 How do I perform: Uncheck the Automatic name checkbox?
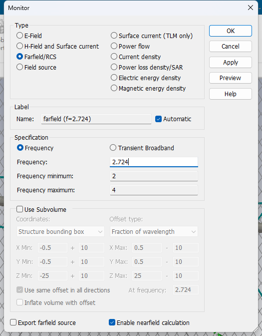tap(158, 119)
